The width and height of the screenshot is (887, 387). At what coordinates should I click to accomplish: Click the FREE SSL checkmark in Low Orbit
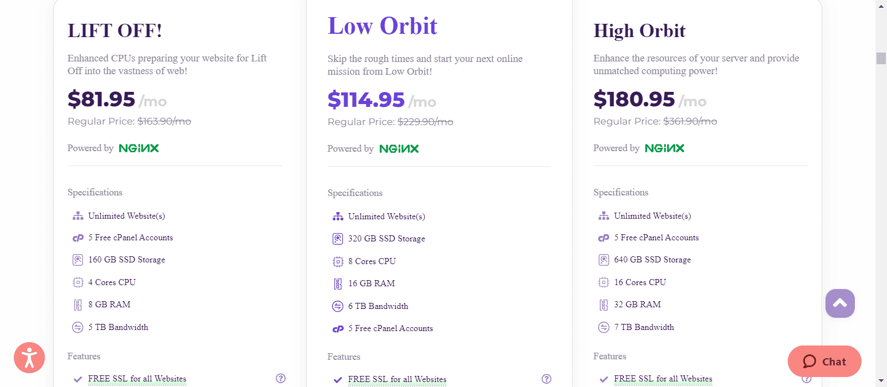[x=338, y=380]
